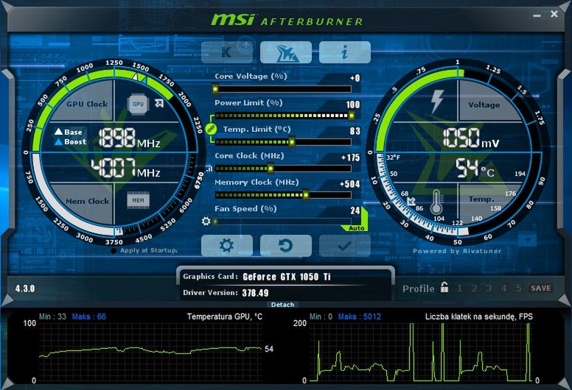Click the Temp. Limit value 83
This screenshot has width=572, height=390.
(355, 131)
